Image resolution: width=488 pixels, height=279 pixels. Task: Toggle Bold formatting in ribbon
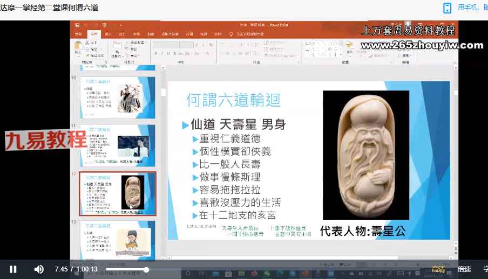click(x=155, y=53)
